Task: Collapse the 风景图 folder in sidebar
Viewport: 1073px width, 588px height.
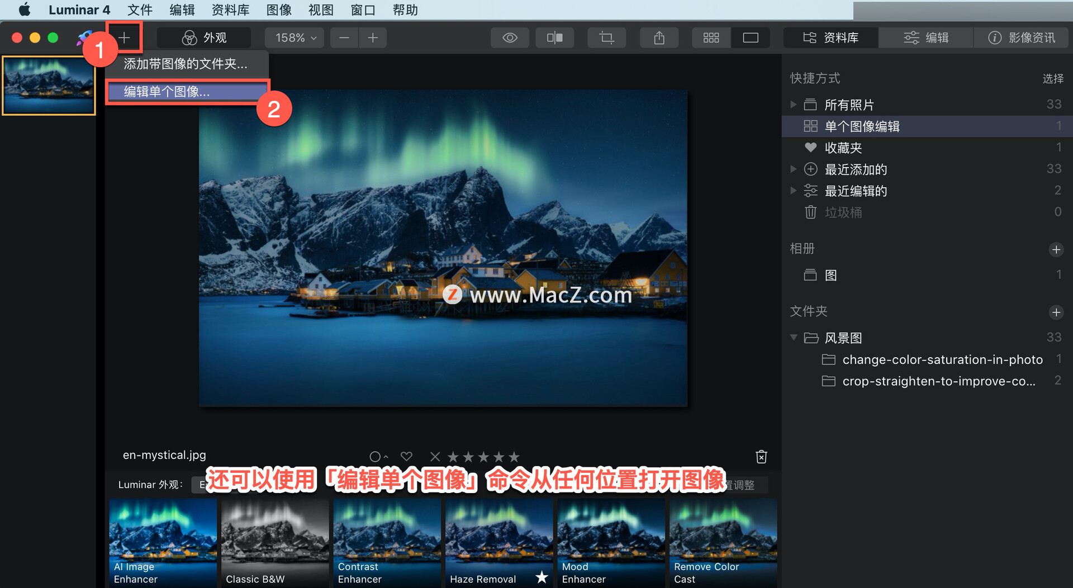Action: [x=793, y=337]
